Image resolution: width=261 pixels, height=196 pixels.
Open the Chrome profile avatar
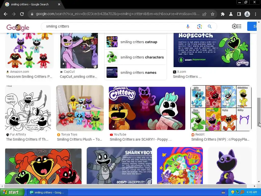(x=247, y=14)
